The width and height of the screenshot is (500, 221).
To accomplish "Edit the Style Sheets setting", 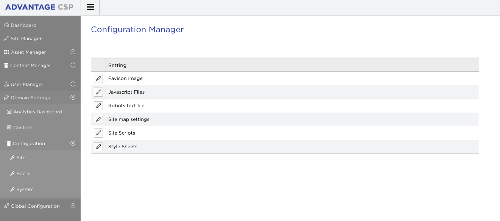I will click(x=98, y=147).
